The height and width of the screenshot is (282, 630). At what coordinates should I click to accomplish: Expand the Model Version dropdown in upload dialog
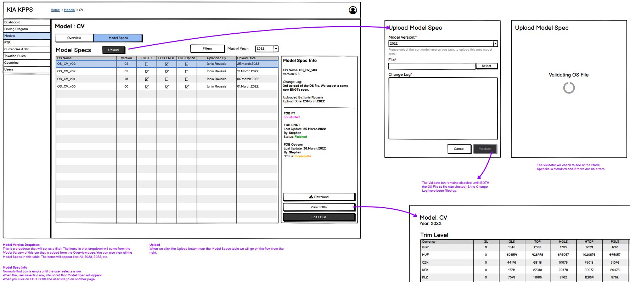click(x=443, y=44)
